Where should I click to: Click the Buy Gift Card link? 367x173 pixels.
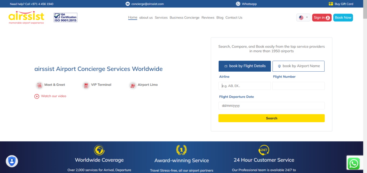pyautogui.click(x=344, y=4)
